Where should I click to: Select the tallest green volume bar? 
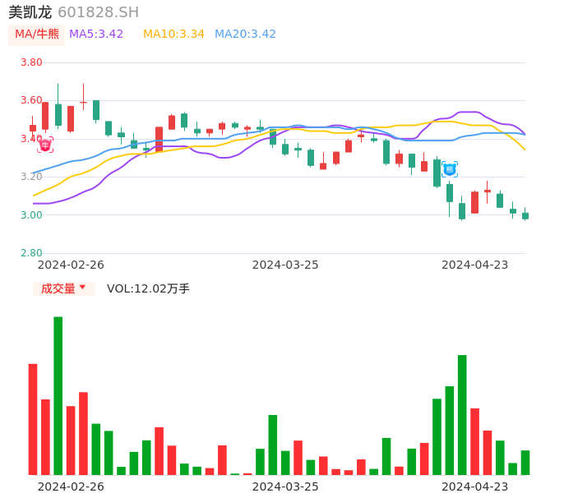(x=58, y=395)
